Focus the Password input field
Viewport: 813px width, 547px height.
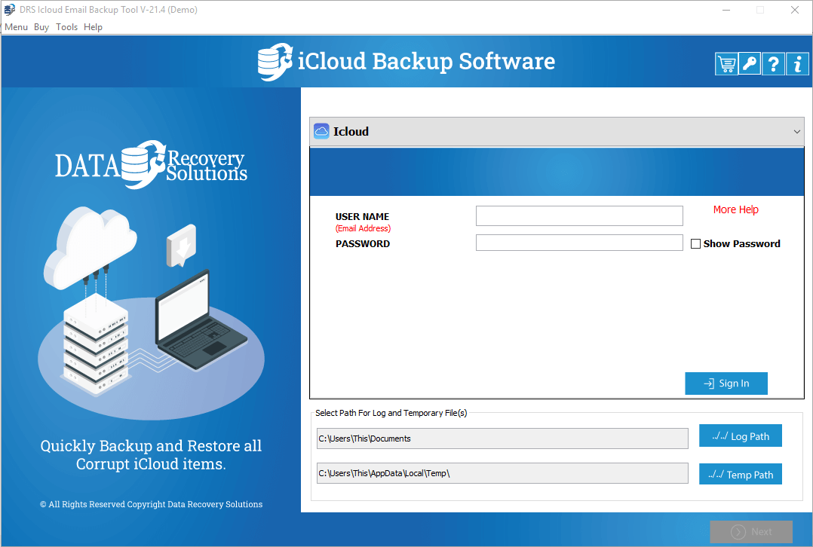[579, 243]
